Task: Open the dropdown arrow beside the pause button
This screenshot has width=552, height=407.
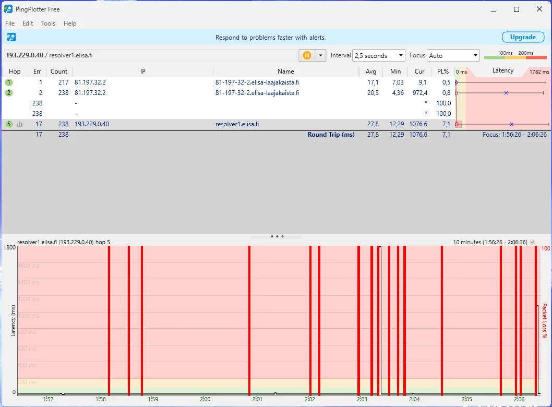Action: (x=320, y=55)
